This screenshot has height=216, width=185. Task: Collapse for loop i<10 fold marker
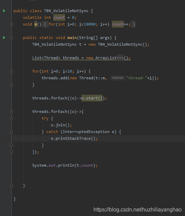[x=11, y=71]
